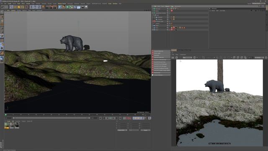Click the Record Active Objects button
Image resolution: width=268 pixels, height=151 pixels.
click(125, 118)
